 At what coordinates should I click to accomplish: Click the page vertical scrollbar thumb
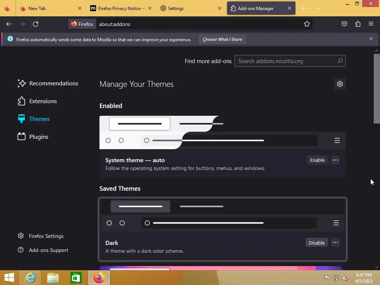pos(377,88)
